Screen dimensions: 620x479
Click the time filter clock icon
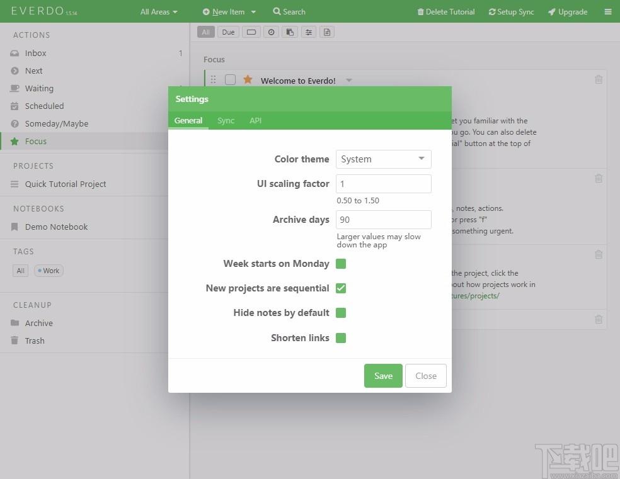271,32
